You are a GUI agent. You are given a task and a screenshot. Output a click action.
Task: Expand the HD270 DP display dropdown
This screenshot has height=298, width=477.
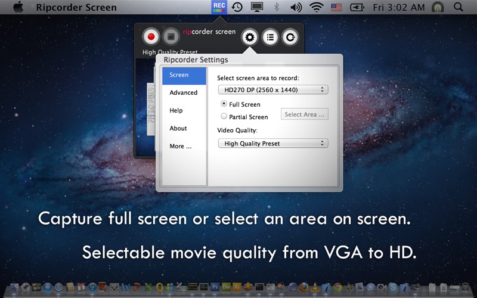[273, 90]
